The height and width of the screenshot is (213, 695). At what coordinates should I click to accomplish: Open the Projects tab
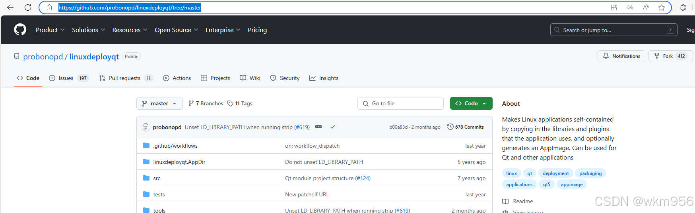pyautogui.click(x=215, y=78)
